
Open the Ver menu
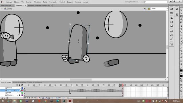coord(23,2)
